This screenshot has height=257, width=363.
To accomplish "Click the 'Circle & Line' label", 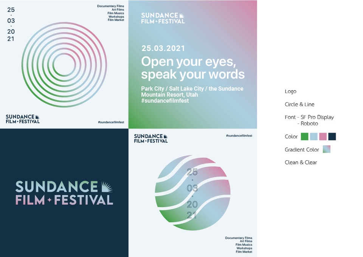I will point(299,104).
